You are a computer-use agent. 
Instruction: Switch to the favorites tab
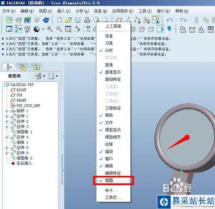37,67
